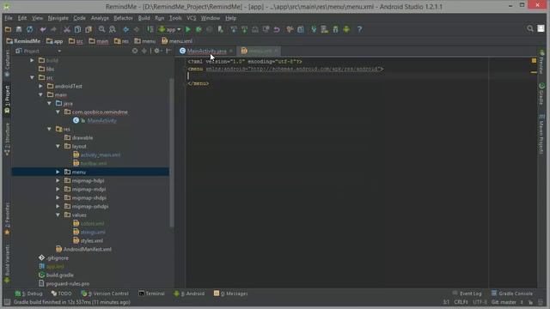
Task: Click the Project tree vertical scrollbar
Action: pyautogui.click(x=172, y=153)
